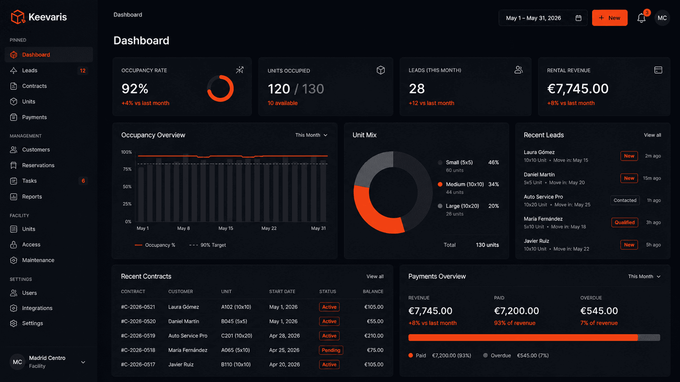Image resolution: width=680 pixels, height=382 pixels.
Task: Click the Unit Mix donut chart
Action: (x=393, y=192)
